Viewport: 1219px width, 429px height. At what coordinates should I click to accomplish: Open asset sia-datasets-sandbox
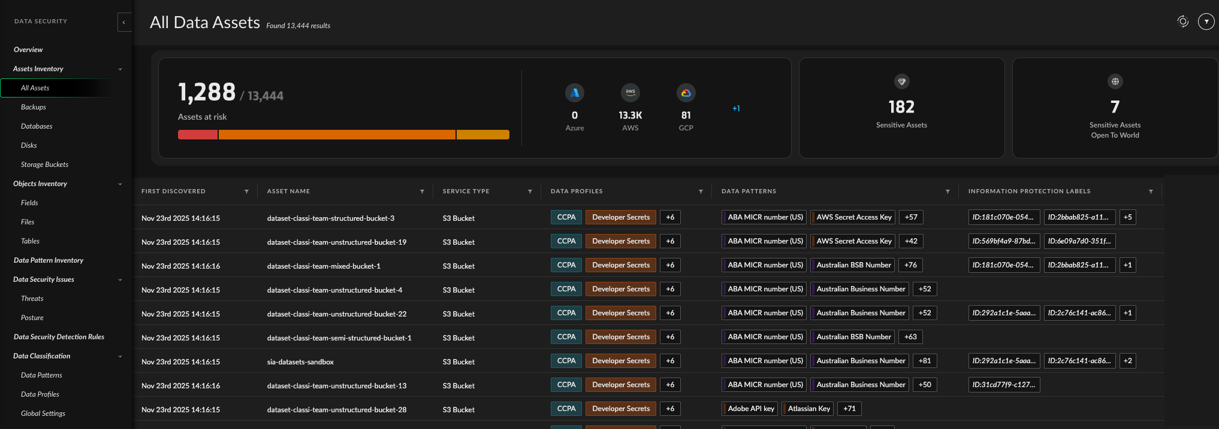pos(300,362)
